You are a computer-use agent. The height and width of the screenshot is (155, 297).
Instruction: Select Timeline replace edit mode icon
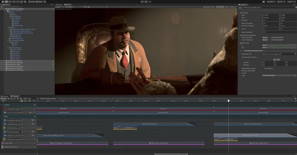(29, 101)
